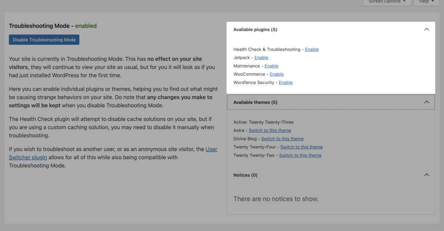Switch to the Astra theme
This screenshot has height=231, width=444.
(x=270, y=130)
